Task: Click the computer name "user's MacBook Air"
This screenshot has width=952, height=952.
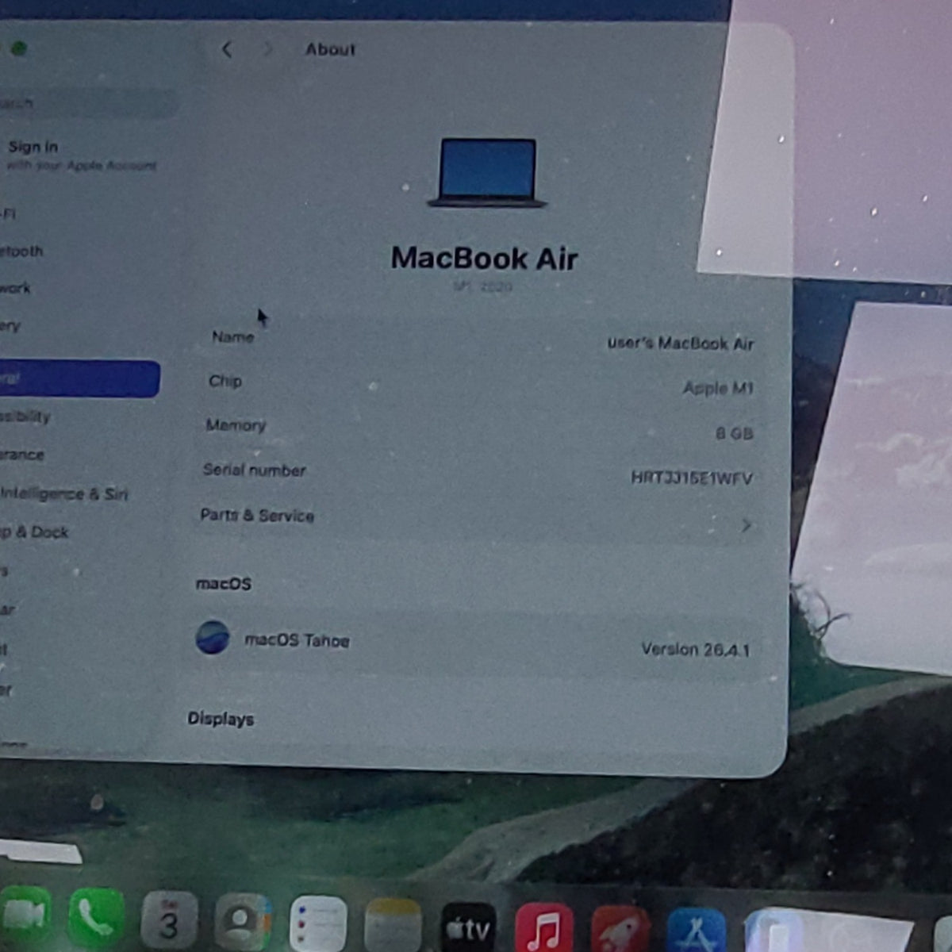Action: pyautogui.click(x=680, y=344)
